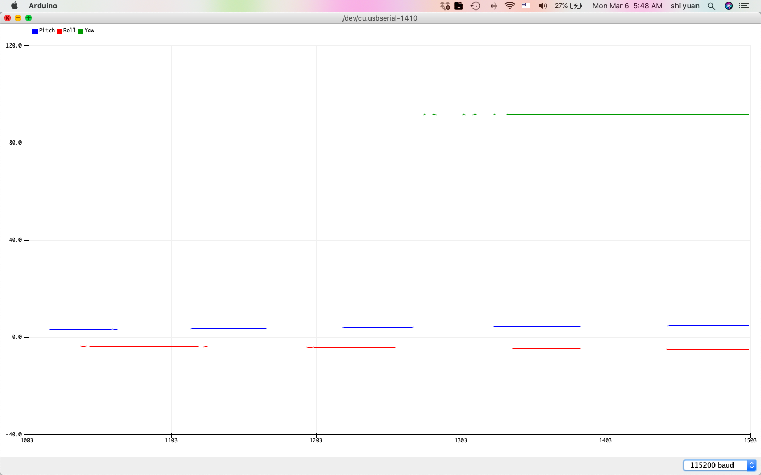Click the X-axis label 1203
This screenshot has width=761, height=475.
(x=316, y=440)
